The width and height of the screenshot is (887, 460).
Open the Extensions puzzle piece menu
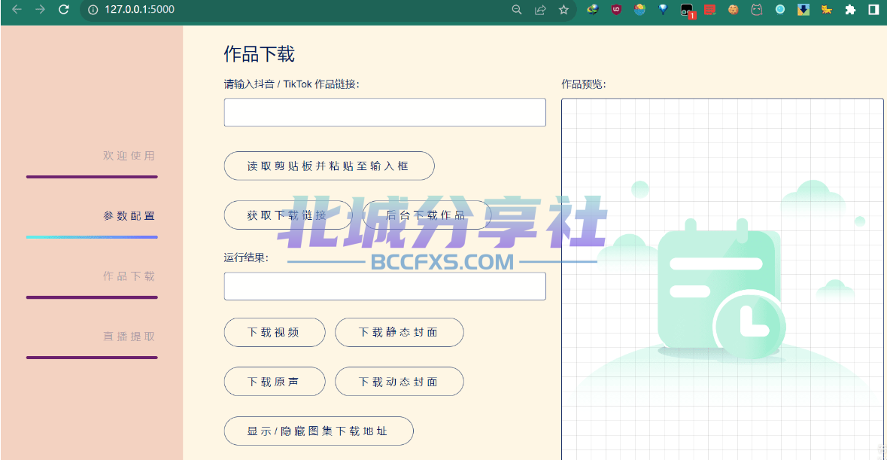coord(850,10)
